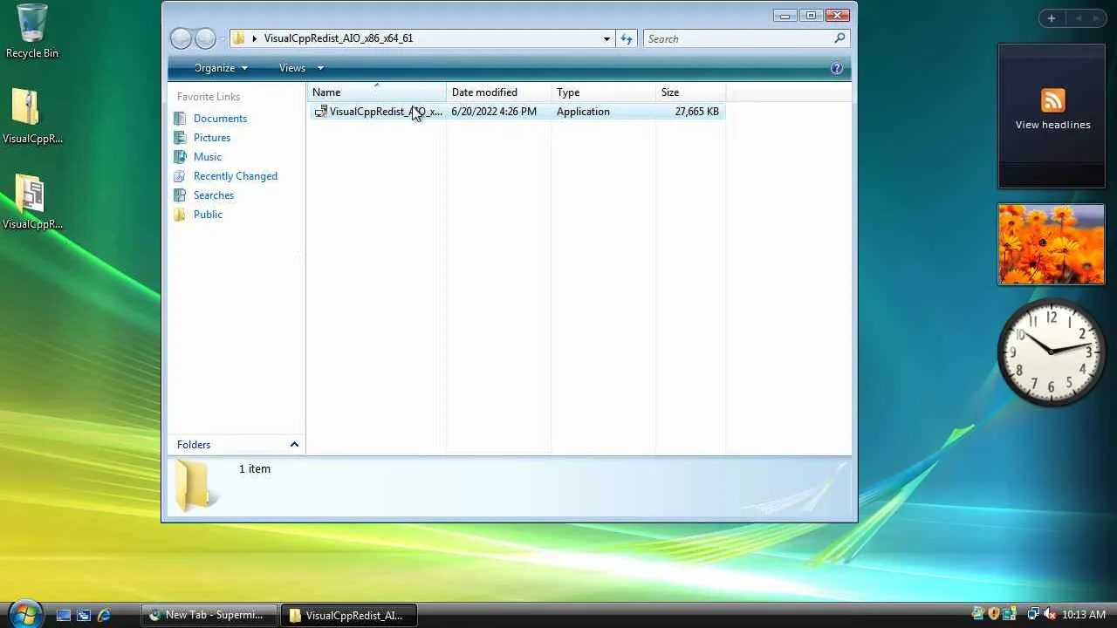This screenshot has height=628, width=1117.
Task: Click the Pictures folder icon in sidebar
Action: (181, 138)
